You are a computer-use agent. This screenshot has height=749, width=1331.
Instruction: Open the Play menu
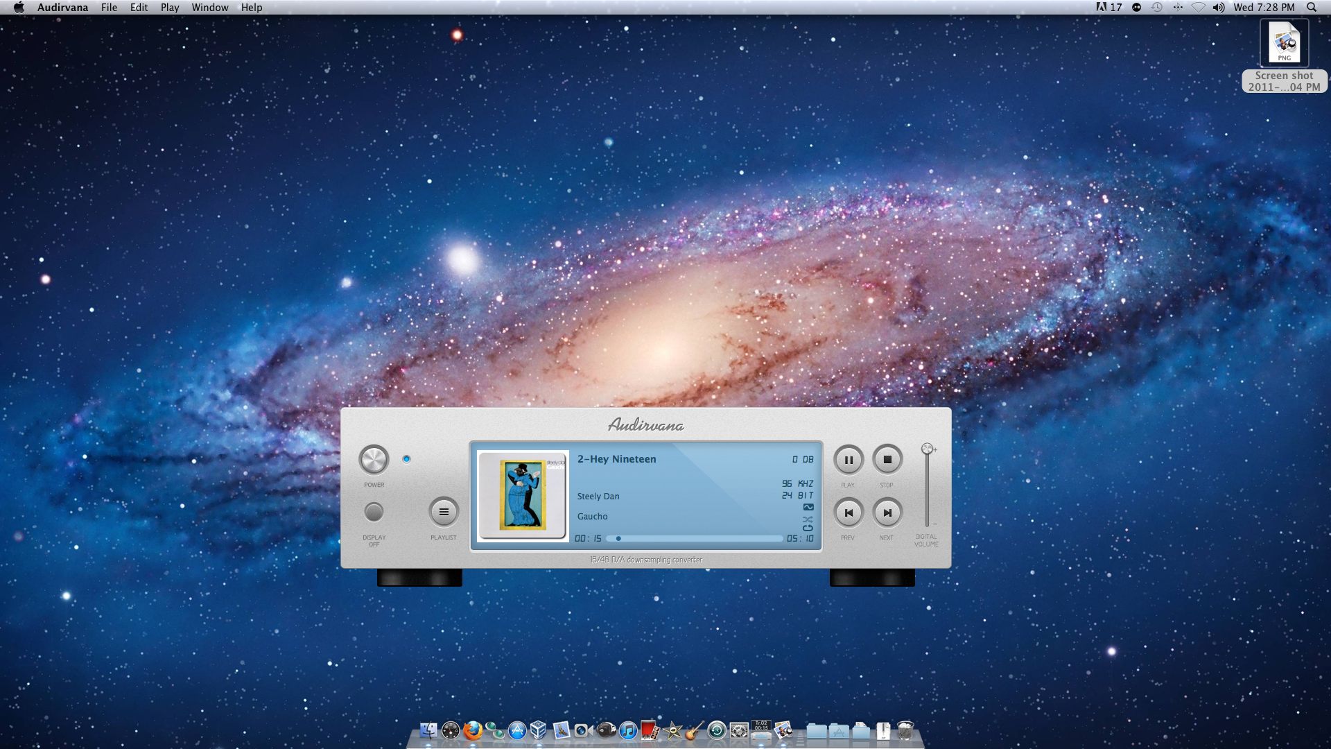click(169, 8)
